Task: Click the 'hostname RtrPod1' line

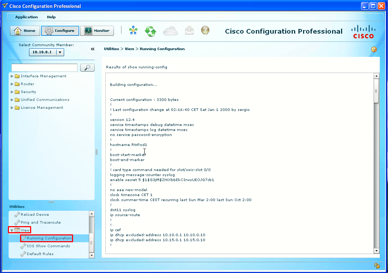Action: click(128, 145)
